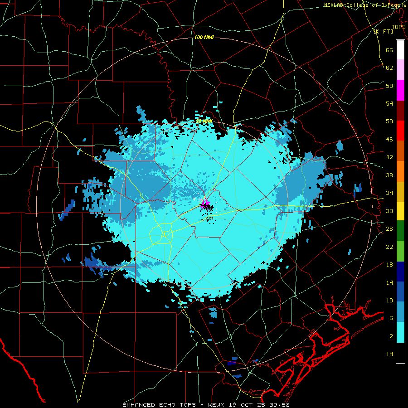Click the white swatch at legend top
The height and width of the screenshot is (408, 408).
[400, 50]
